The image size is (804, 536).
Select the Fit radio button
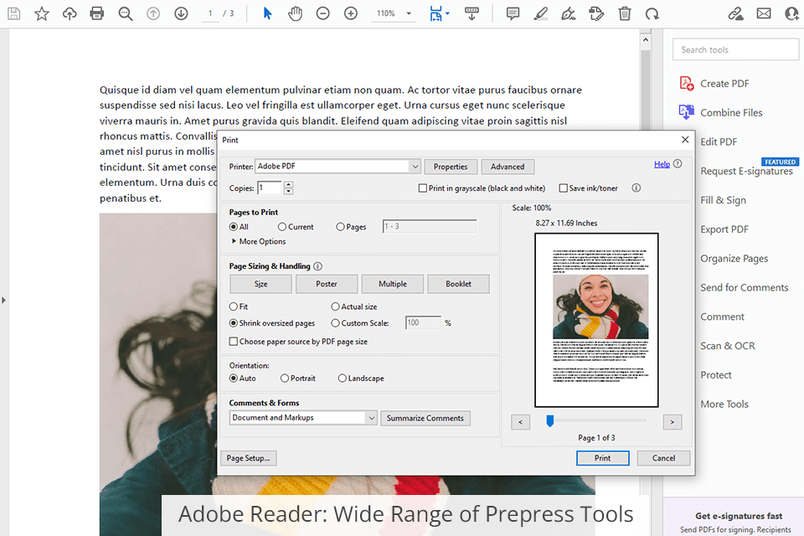click(234, 307)
